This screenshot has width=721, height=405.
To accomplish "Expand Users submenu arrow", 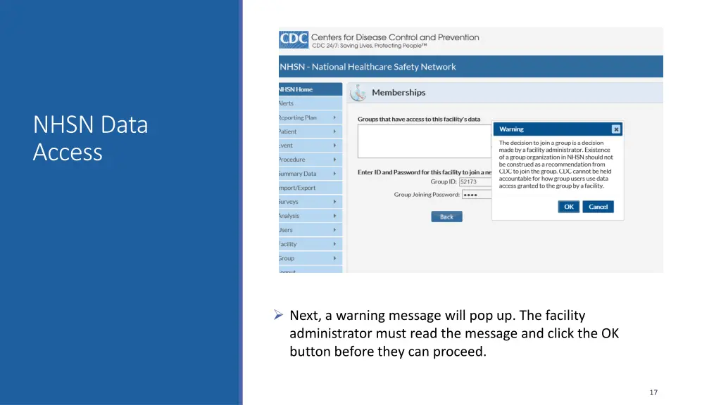I will pos(334,230).
